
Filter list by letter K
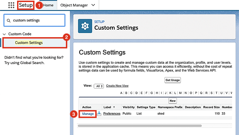pyautogui.click(x=170, y=93)
